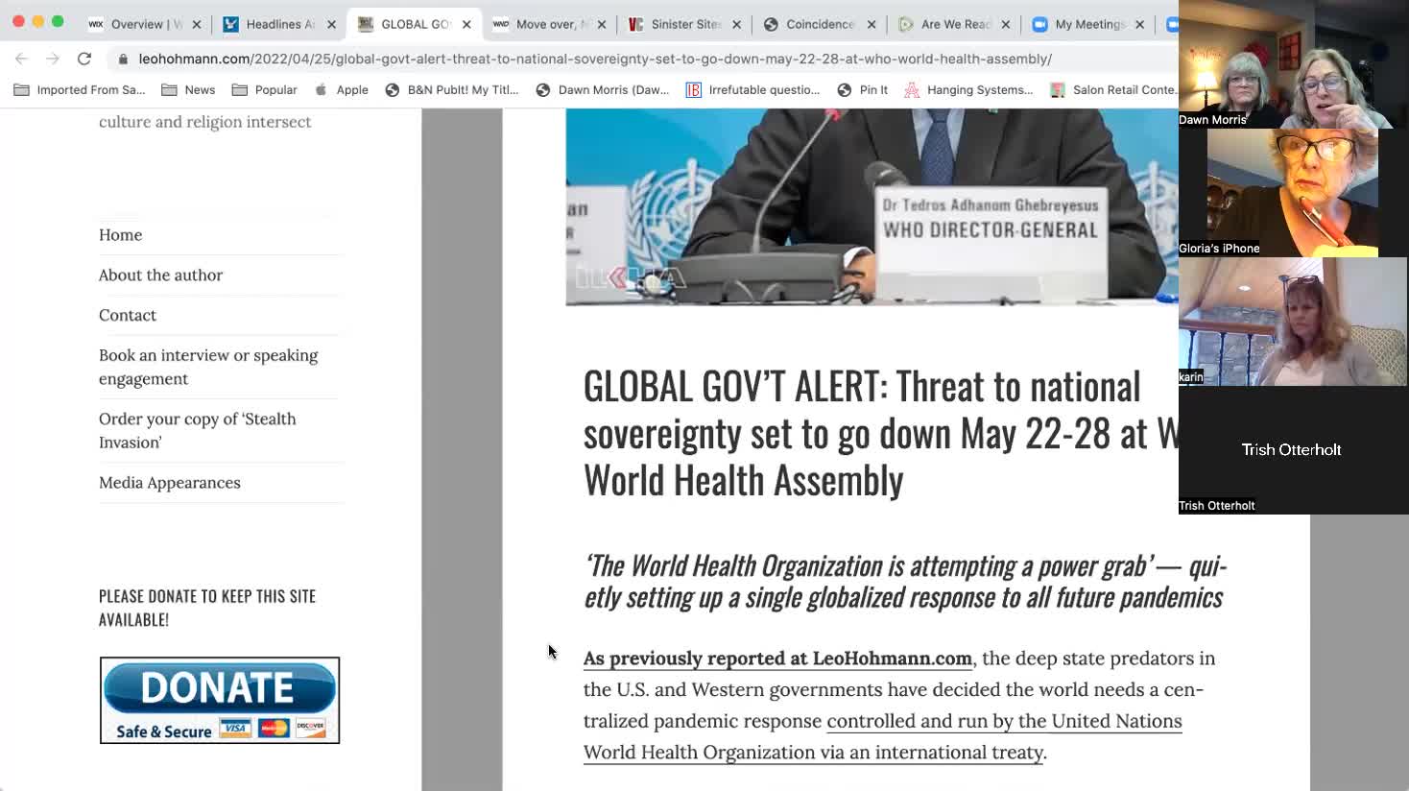Click the lock icon in address bar
Image resolution: width=1409 pixels, height=791 pixels.
(123, 60)
